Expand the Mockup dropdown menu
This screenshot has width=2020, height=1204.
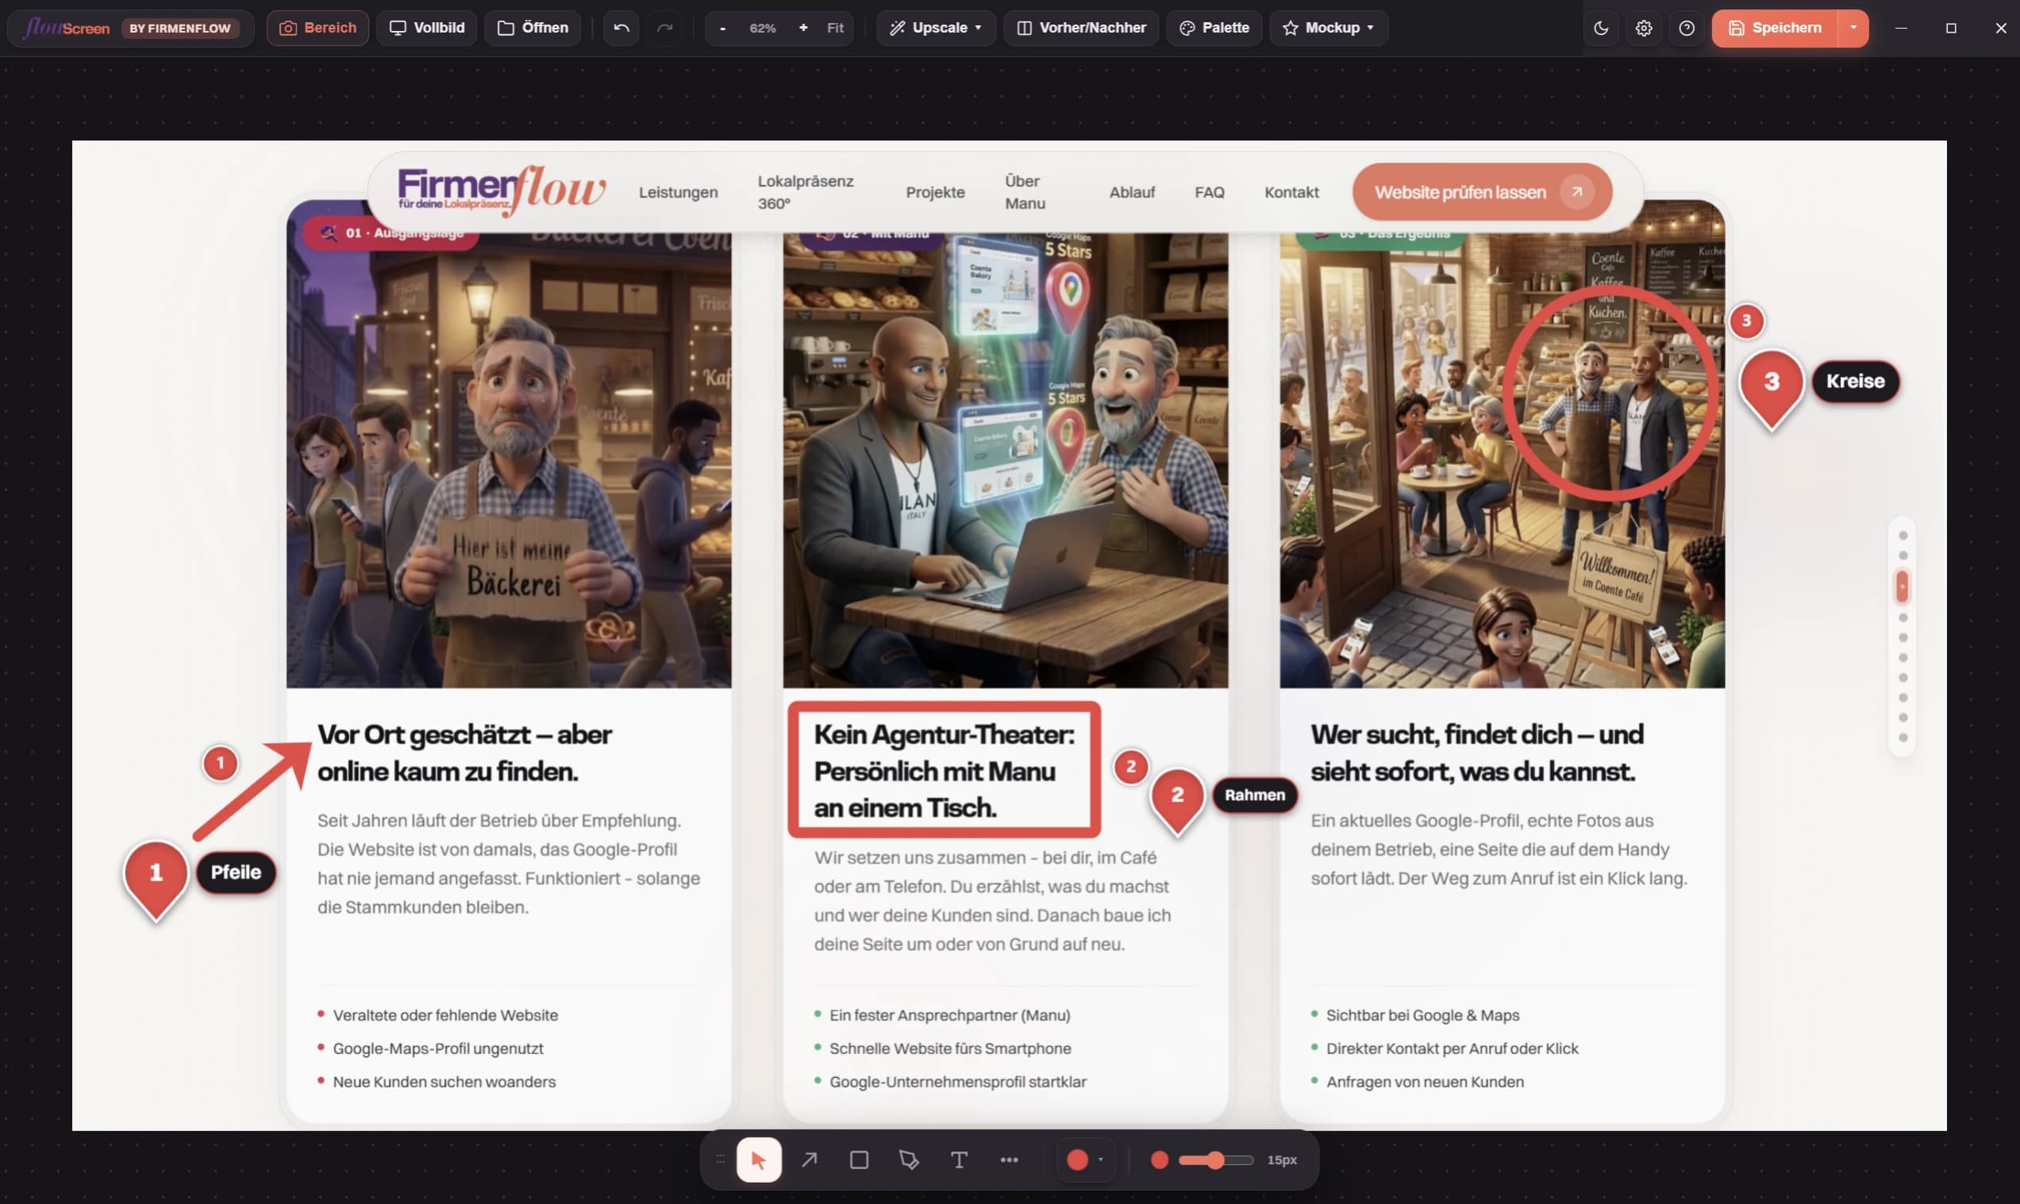coord(1328,28)
